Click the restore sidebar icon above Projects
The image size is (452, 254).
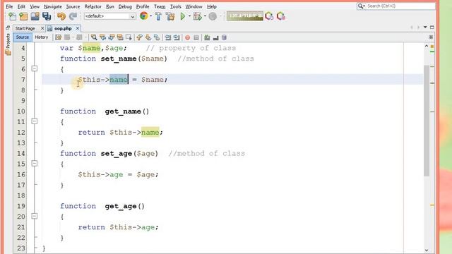coord(8,28)
